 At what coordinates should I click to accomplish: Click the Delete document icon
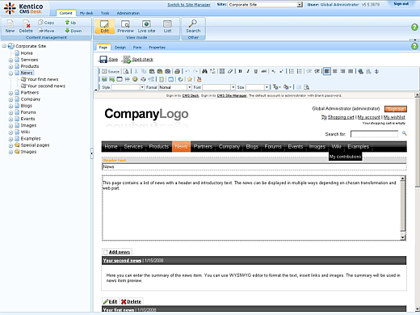(x=26, y=24)
